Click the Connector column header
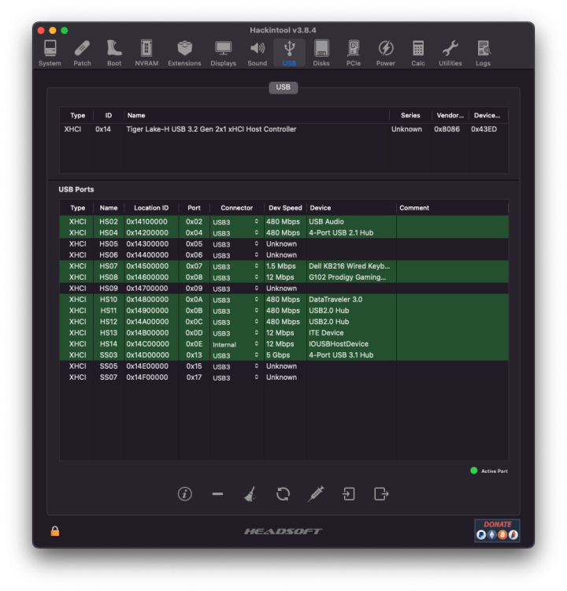 click(x=236, y=208)
